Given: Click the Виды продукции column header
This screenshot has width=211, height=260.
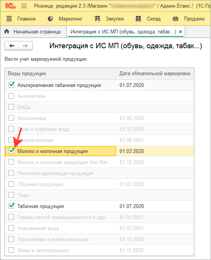Looking at the screenshot, I should [x=60, y=74].
